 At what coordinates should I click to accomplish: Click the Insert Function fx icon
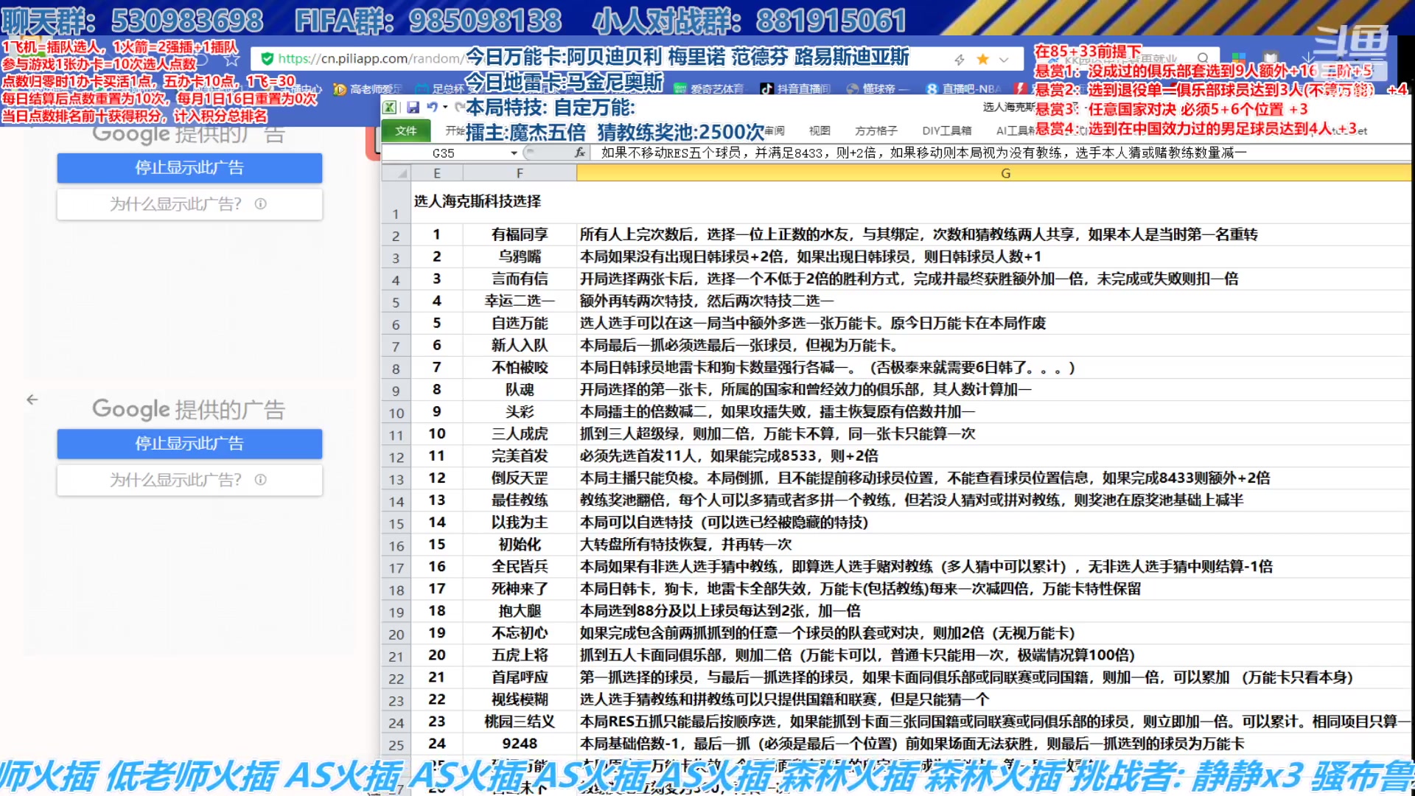tap(579, 153)
